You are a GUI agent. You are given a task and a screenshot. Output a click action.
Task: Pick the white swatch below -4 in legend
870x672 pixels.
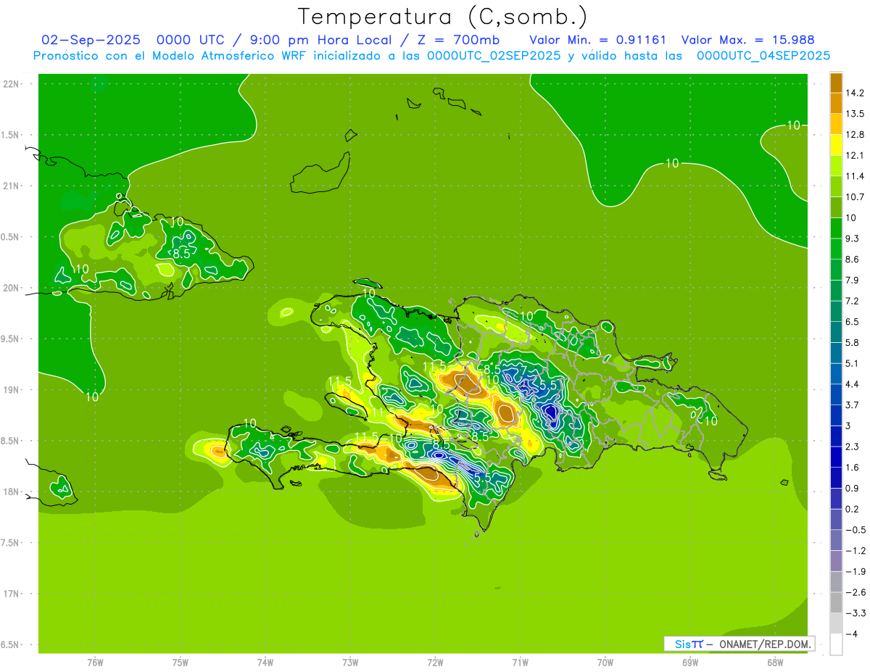[836, 644]
